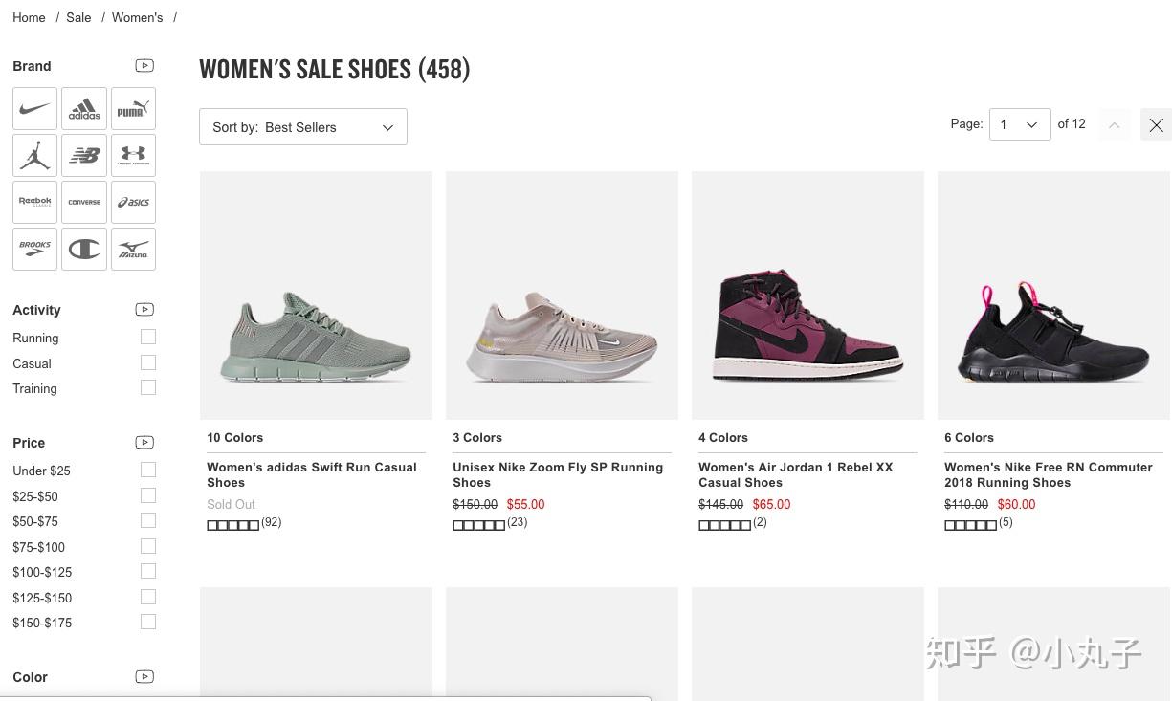Go to the Sale breadcrumb
Viewport: 1172px width, 701px height.
pyautogui.click(x=78, y=17)
